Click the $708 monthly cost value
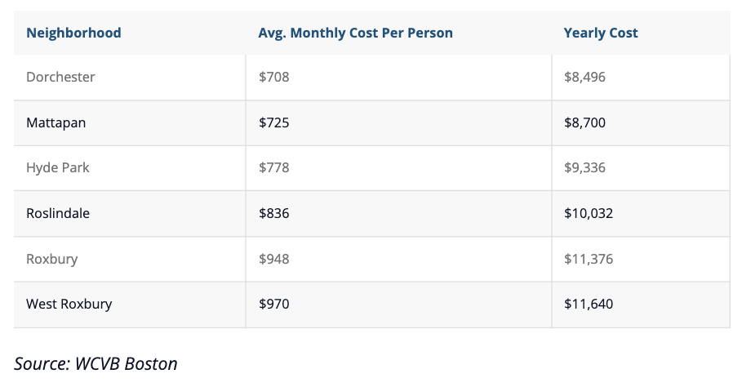The image size is (742, 387). click(x=274, y=77)
